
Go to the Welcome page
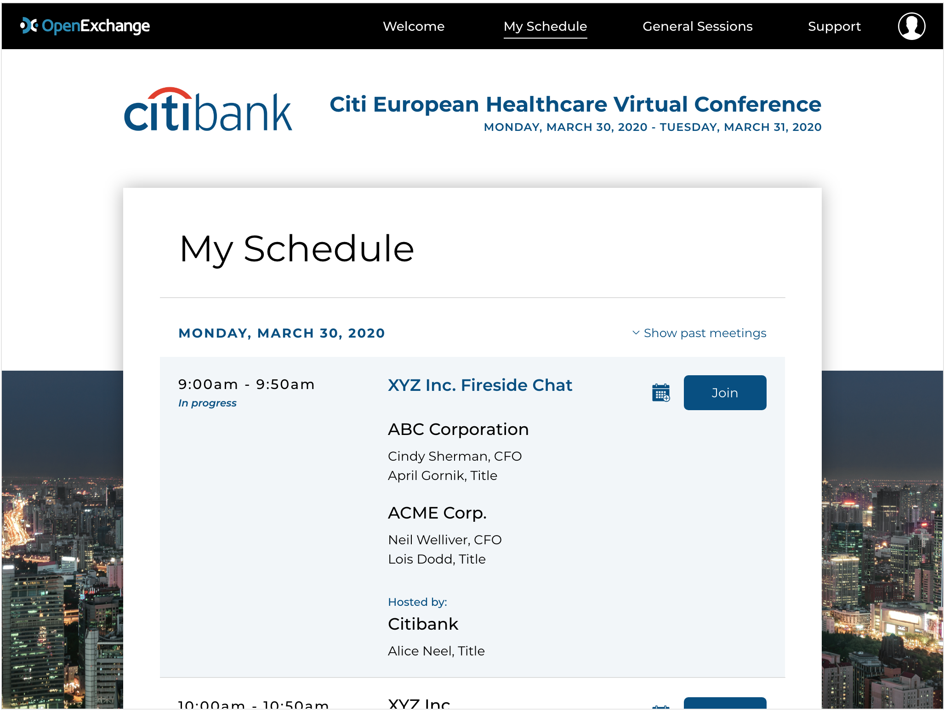pos(414,26)
